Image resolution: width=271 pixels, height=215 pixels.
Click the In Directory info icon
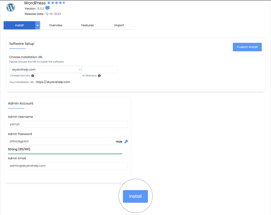99,76
